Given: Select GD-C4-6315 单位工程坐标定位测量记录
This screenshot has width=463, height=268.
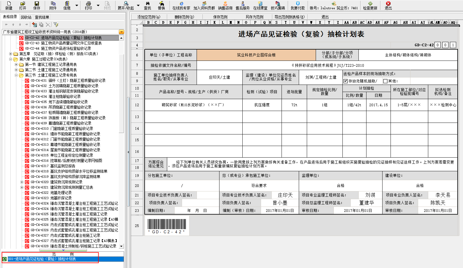Looking at the screenshot, I should pyautogui.click(x=62, y=155).
